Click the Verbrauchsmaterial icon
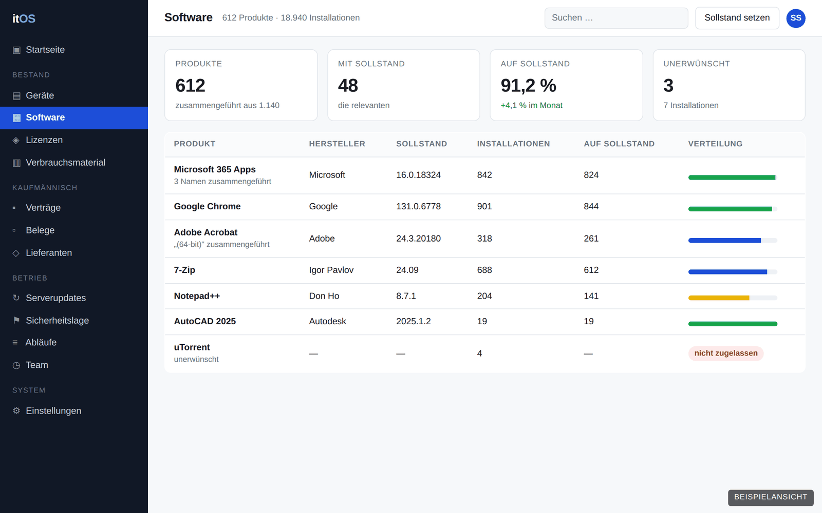Viewport: 822px width, 513px height. (16, 163)
